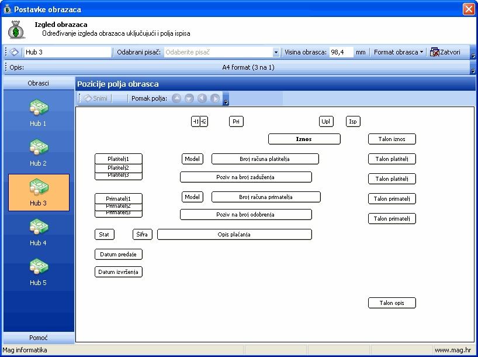Select the H2 field box
This screenshot has width=478, height=357.
(204, 122)
